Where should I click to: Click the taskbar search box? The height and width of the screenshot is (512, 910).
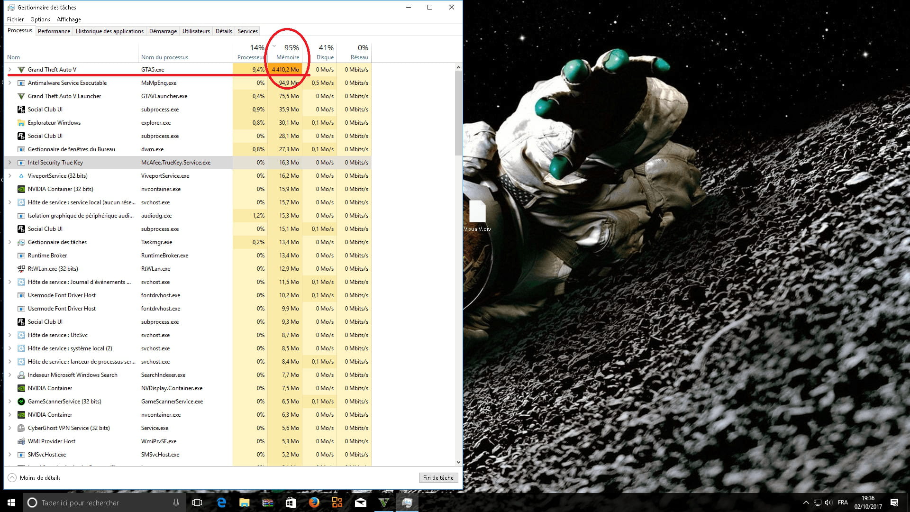tap(104, 503)
